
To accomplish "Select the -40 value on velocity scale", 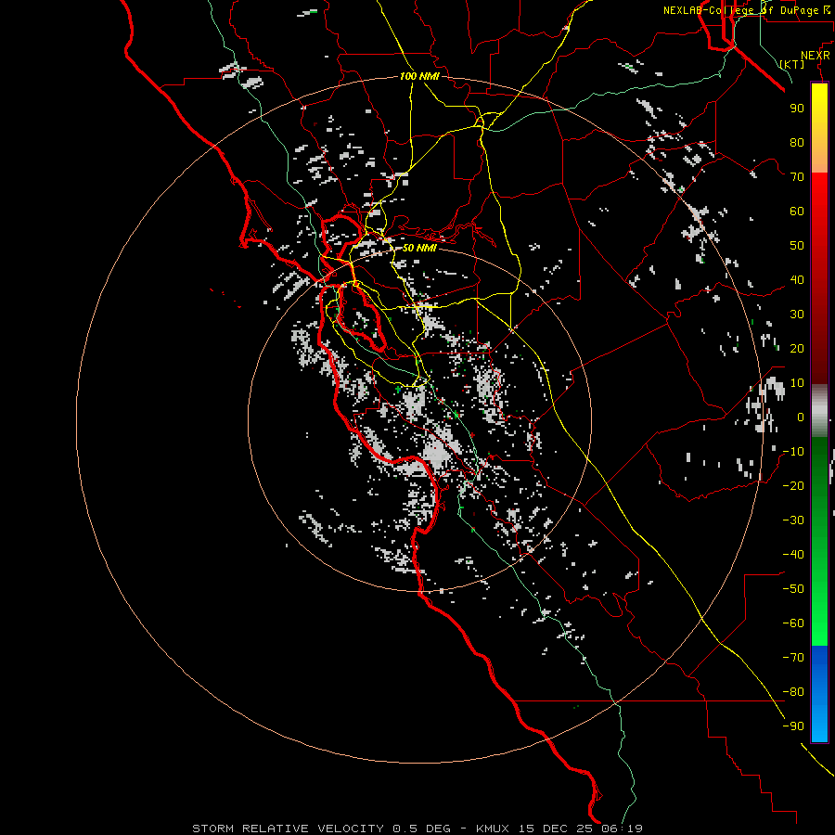I will (x=793, y=555).
